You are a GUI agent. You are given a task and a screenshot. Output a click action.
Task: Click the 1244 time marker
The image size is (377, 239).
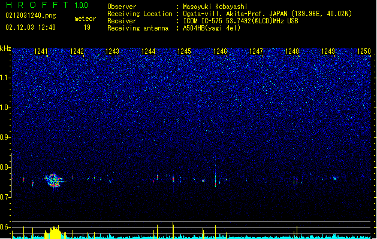click(149, 51)
